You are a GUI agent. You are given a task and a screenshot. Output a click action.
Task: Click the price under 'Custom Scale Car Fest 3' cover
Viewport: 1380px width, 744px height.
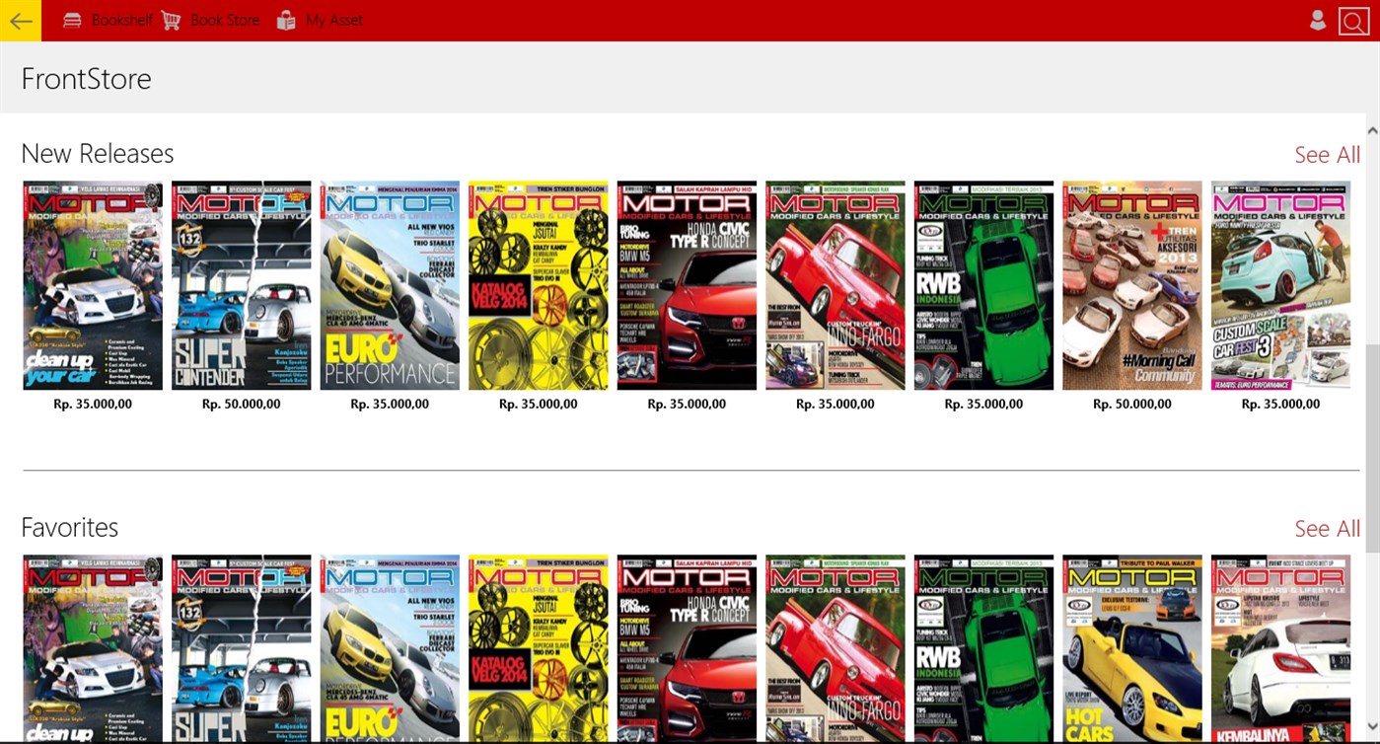(x=1280, y=404)
